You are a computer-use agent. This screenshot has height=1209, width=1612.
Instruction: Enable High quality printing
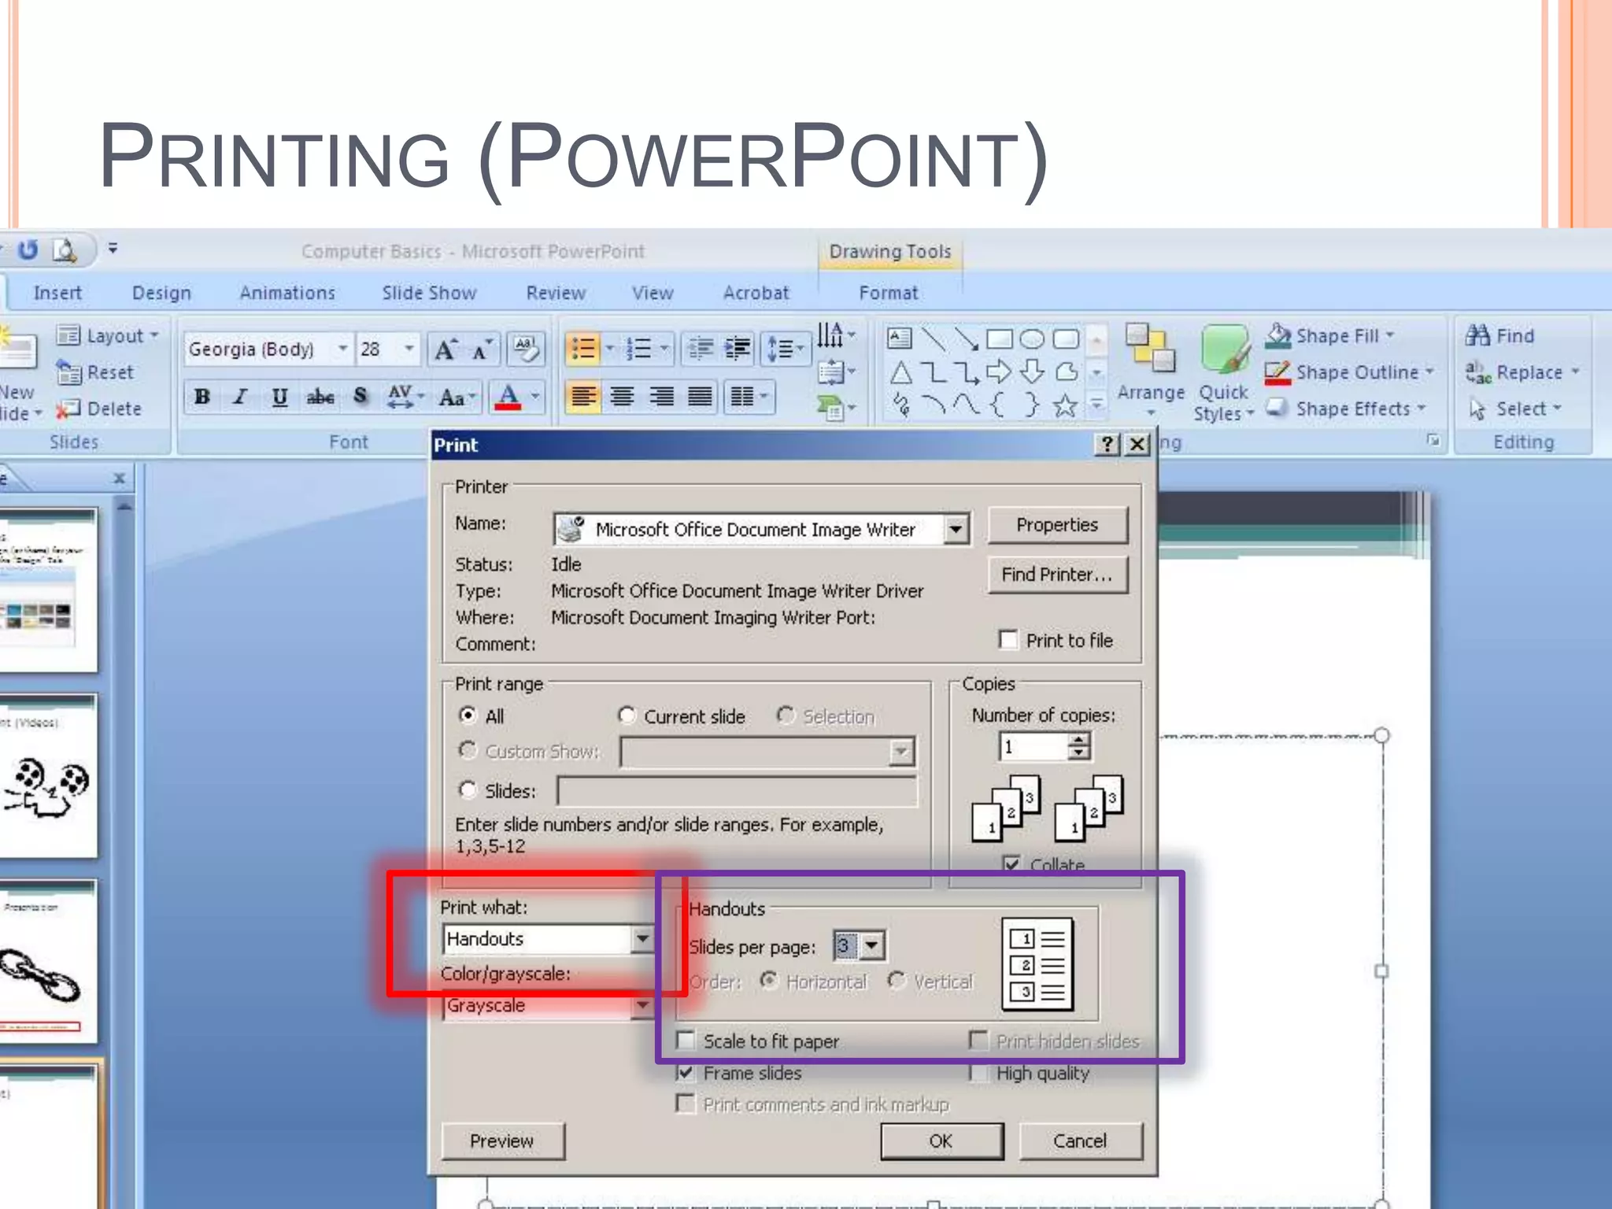978,1072
